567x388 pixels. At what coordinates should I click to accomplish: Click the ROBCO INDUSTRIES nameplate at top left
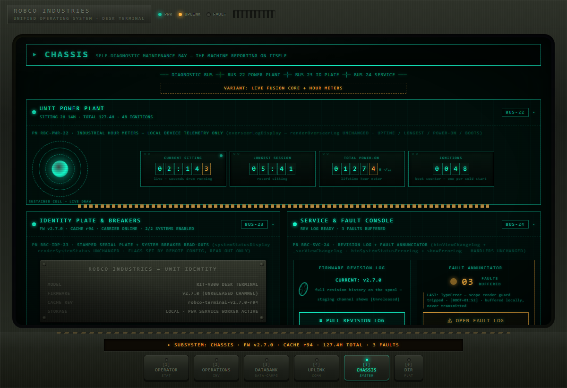pos(79,14)
